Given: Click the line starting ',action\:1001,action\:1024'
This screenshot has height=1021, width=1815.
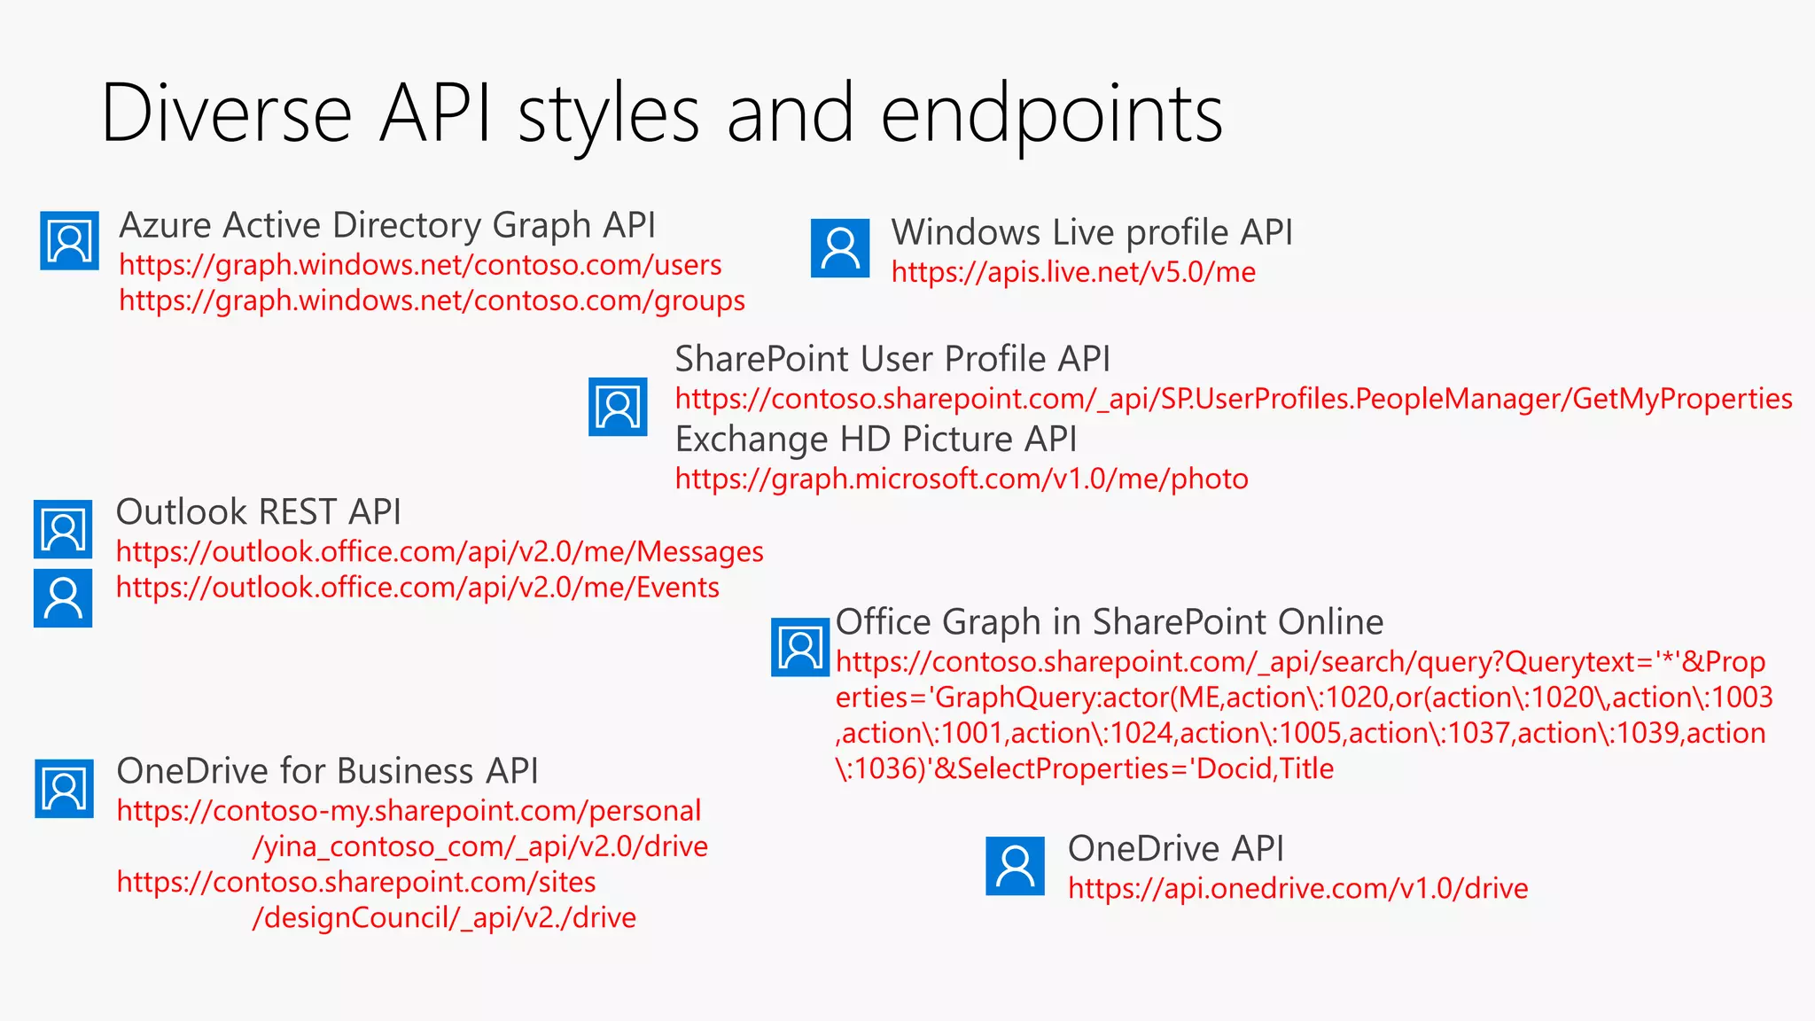Looking at the screenshot, I should click(x=1301, y=733).
